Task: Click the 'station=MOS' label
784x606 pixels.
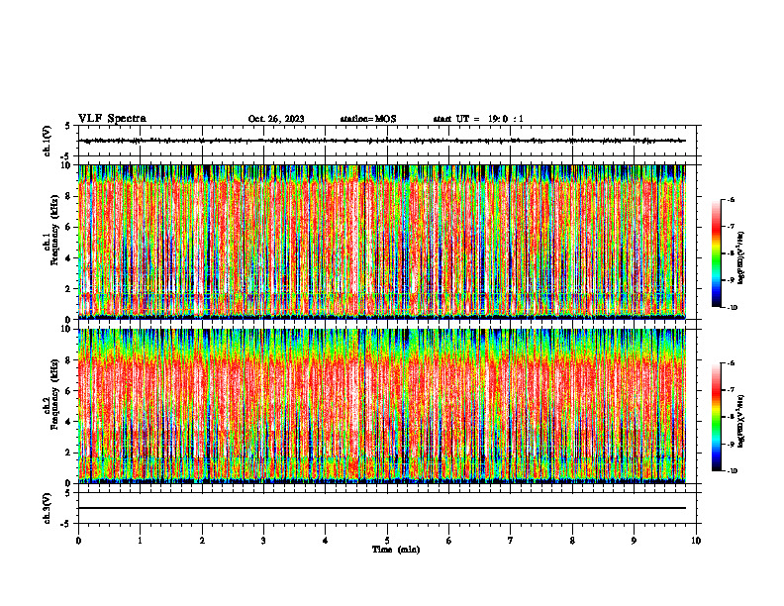Action: click(x=368, y=119)
